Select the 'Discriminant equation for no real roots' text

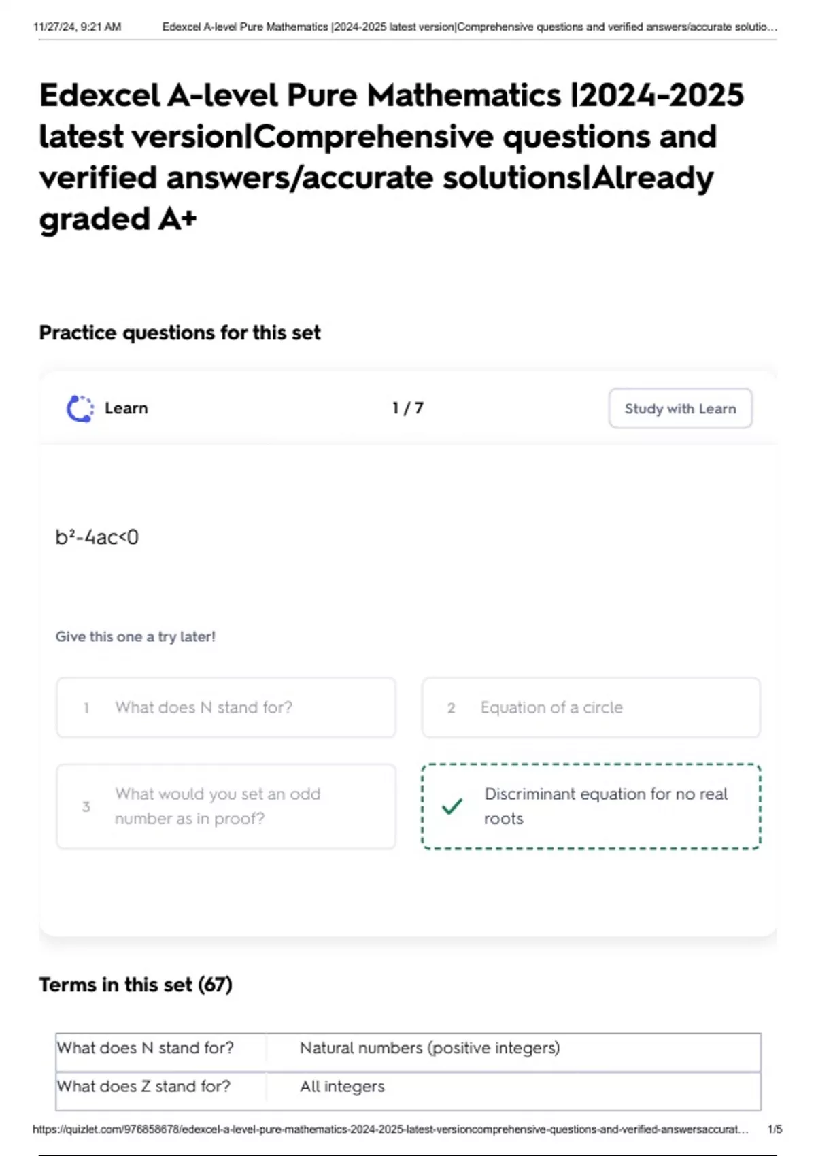(605, 806)
